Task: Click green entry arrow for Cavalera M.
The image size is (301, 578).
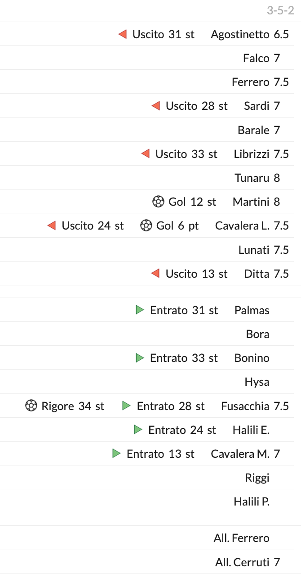Action: (x=116, y=453)
